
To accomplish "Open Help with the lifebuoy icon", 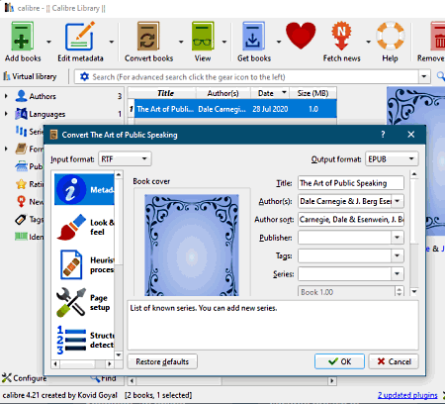I will pos(390,36).
